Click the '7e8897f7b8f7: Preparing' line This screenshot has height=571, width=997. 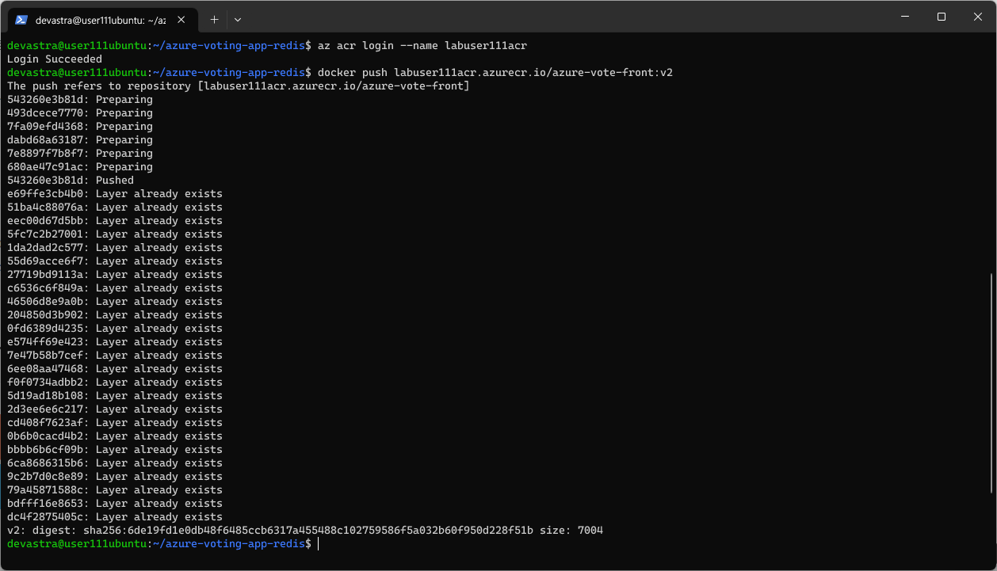80,153
